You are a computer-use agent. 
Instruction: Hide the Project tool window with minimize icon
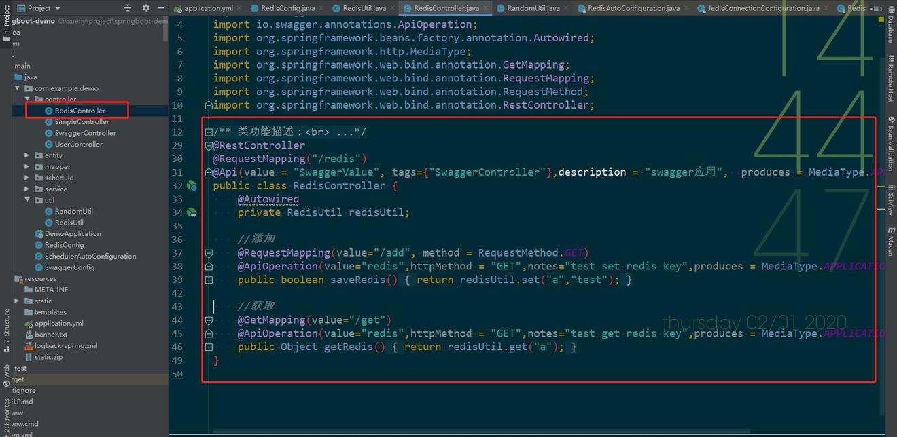[x=160, y=8]
